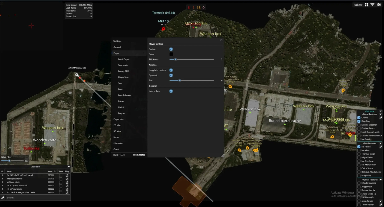384x207 pixels.
Task: Click the Follow button at top right
Action: pos(358,4)
